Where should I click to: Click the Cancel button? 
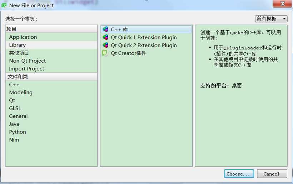click(272, 174)
